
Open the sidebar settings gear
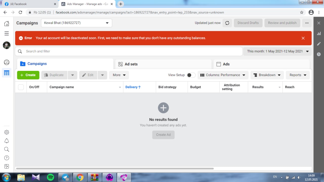click(x=7, y=132)
